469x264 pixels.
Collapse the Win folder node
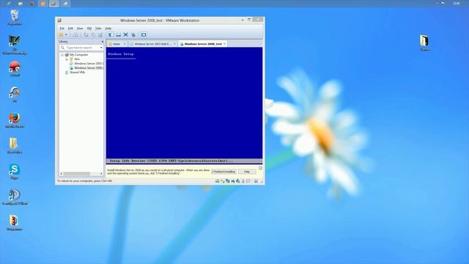[x=67, y=59]
